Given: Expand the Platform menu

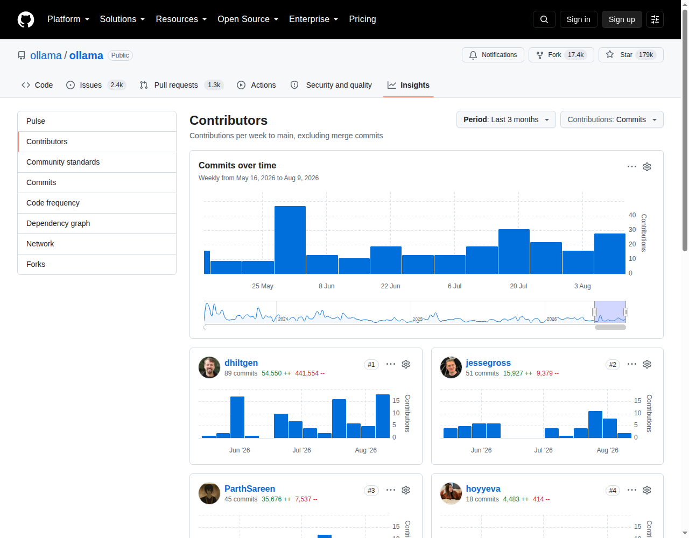Looking at the screenshot, I should (68, 19).
